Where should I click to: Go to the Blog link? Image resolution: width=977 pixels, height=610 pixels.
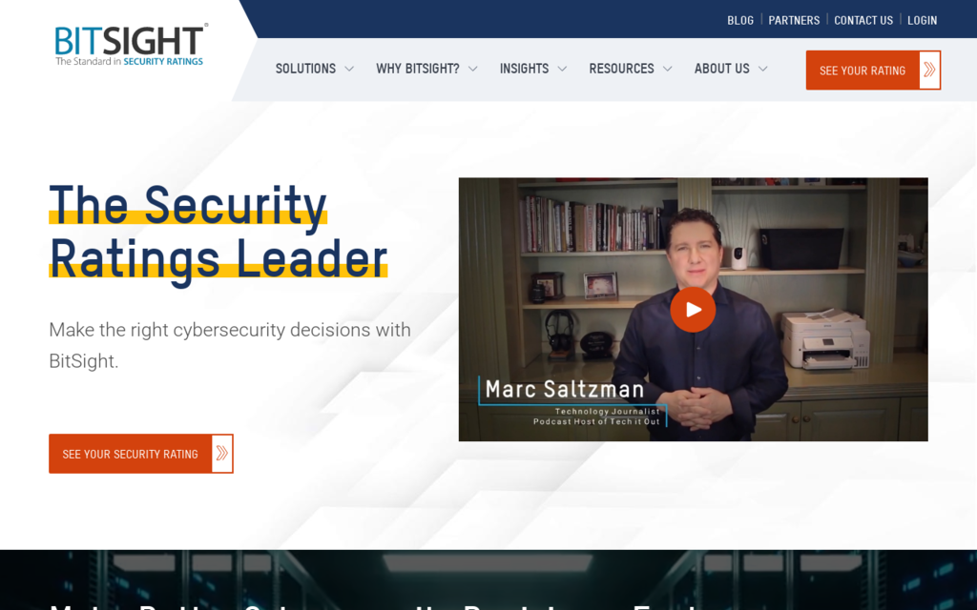(740, 21)
